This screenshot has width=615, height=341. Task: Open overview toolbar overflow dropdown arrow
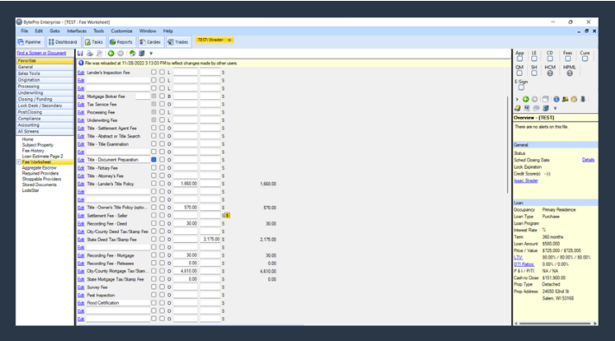click(555, 108)
